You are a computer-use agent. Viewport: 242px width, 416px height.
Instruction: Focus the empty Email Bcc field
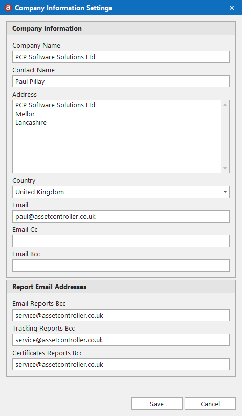[x=121, y=266]
